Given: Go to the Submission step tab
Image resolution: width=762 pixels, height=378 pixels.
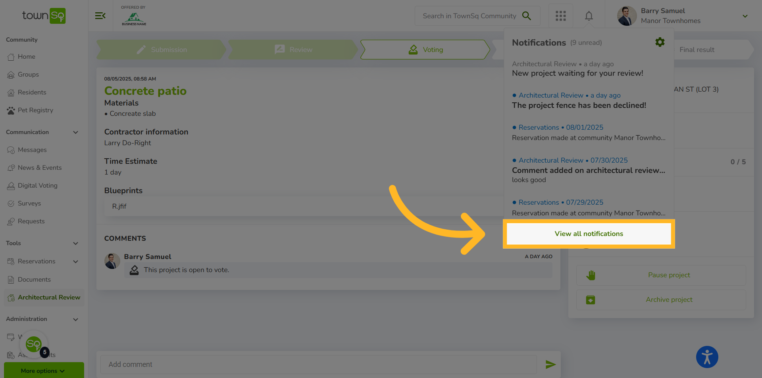Looking at the screenshot, I should coord(161,50).
